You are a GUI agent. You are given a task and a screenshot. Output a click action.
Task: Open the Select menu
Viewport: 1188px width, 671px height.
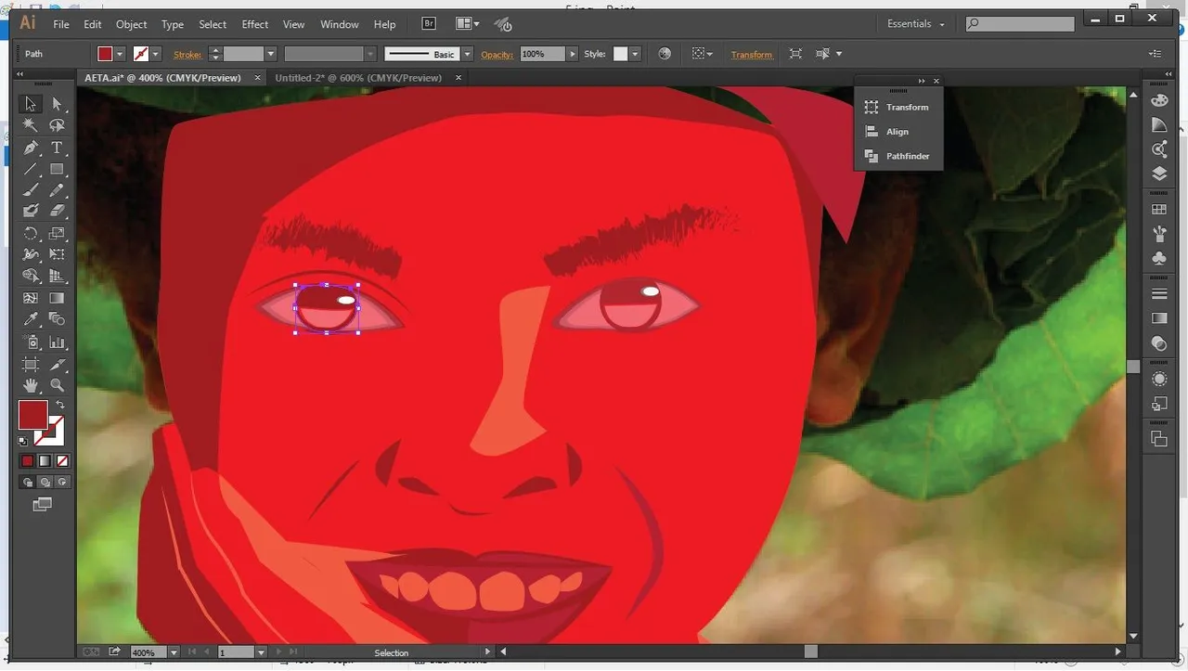point(213,24)
